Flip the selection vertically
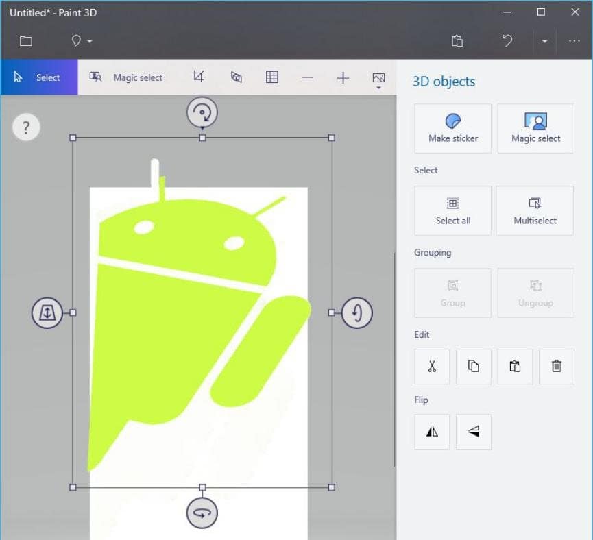The image size is (593, 540). click(x=474, y=432)
